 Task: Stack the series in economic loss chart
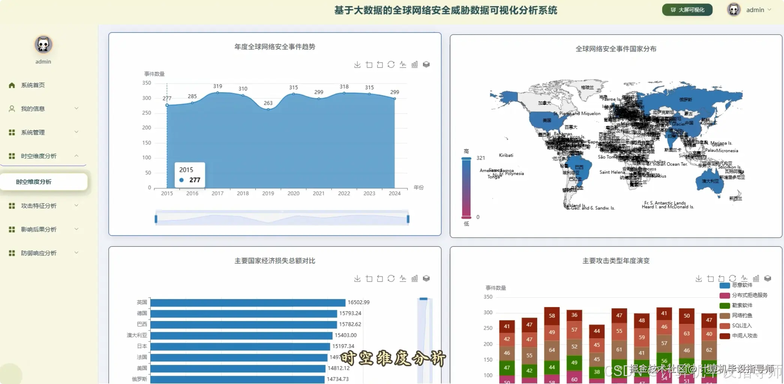click(426, 278)
